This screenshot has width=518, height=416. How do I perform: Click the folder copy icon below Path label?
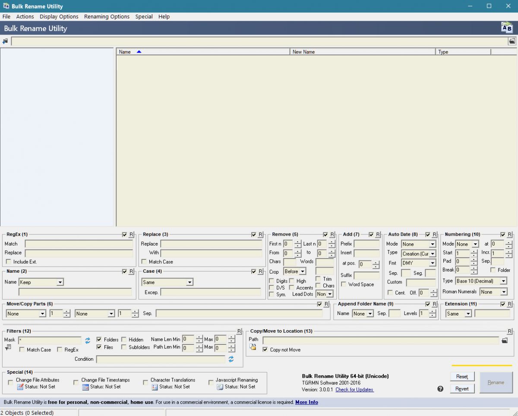(253, 348)
